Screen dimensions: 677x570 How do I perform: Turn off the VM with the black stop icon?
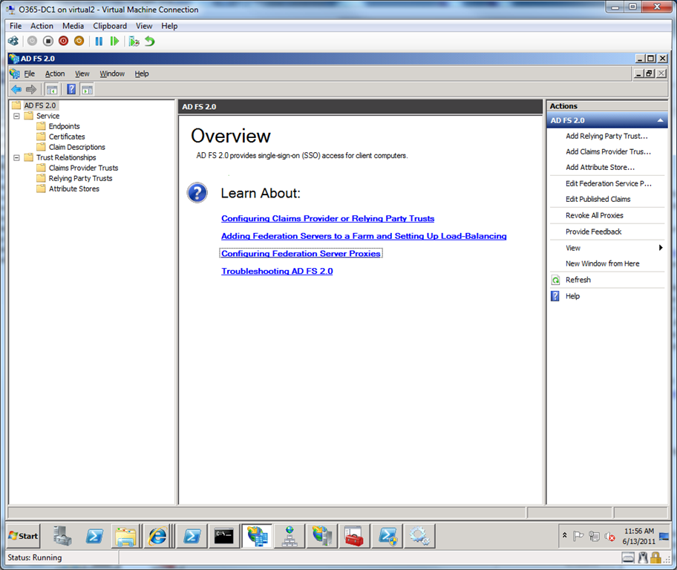(48, 41)
